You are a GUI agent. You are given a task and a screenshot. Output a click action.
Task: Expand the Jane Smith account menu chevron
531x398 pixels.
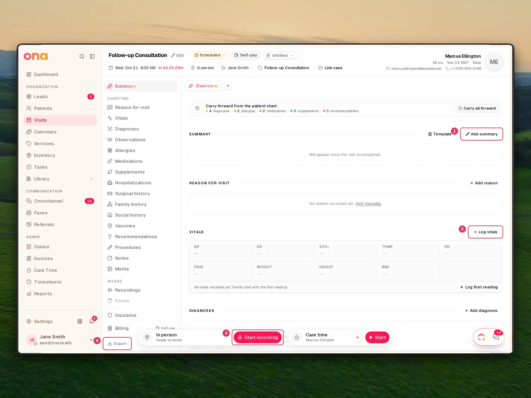[91, 340]
